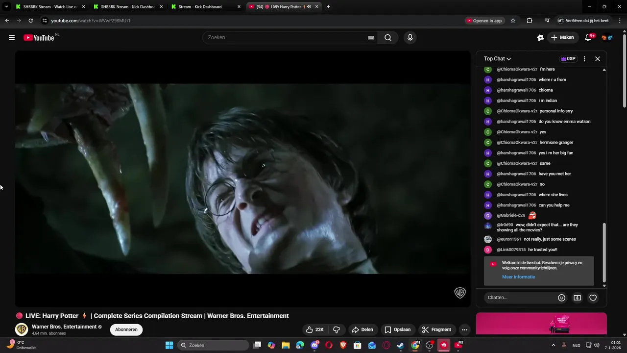627x353 pixels.
Task: Click the search magnifier button
Action: click(388, 38)
